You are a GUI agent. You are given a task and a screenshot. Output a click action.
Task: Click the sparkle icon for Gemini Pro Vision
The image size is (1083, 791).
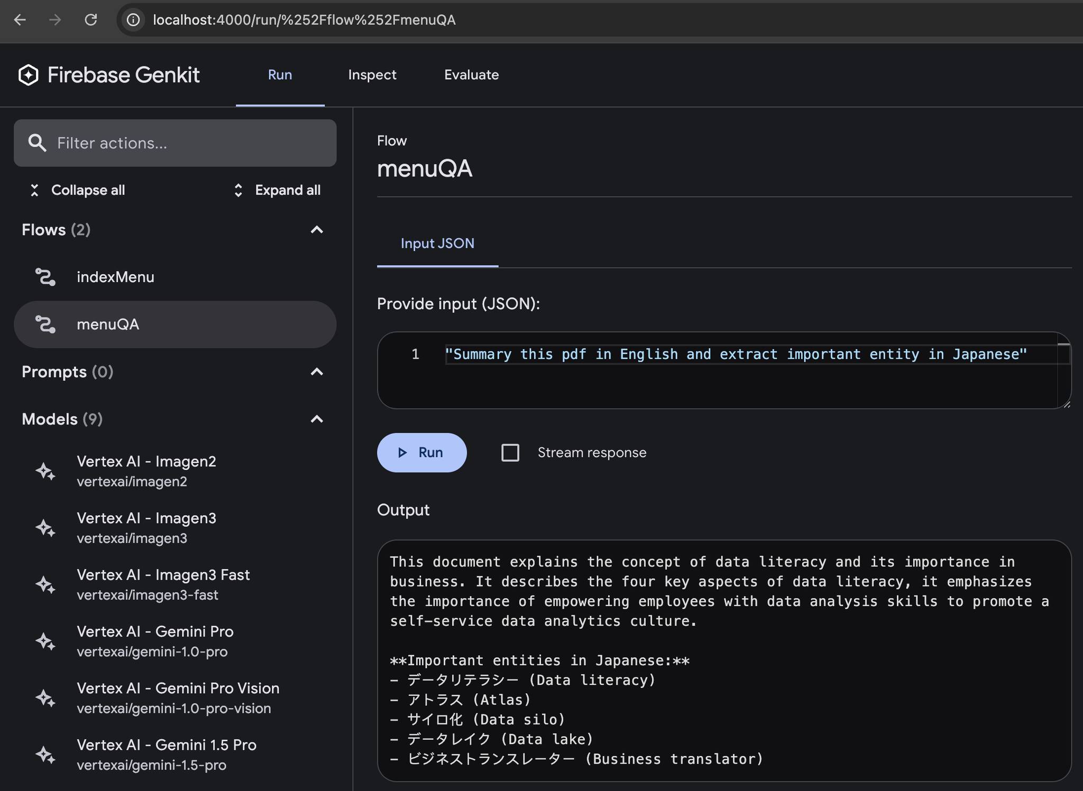pyautogui.click(x=45, y=697)
